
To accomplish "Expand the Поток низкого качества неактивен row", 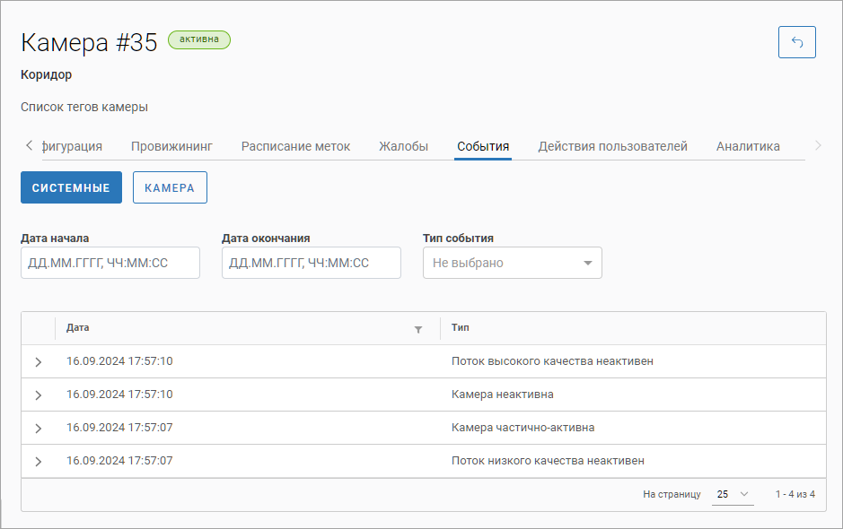I will coord(38,462).
